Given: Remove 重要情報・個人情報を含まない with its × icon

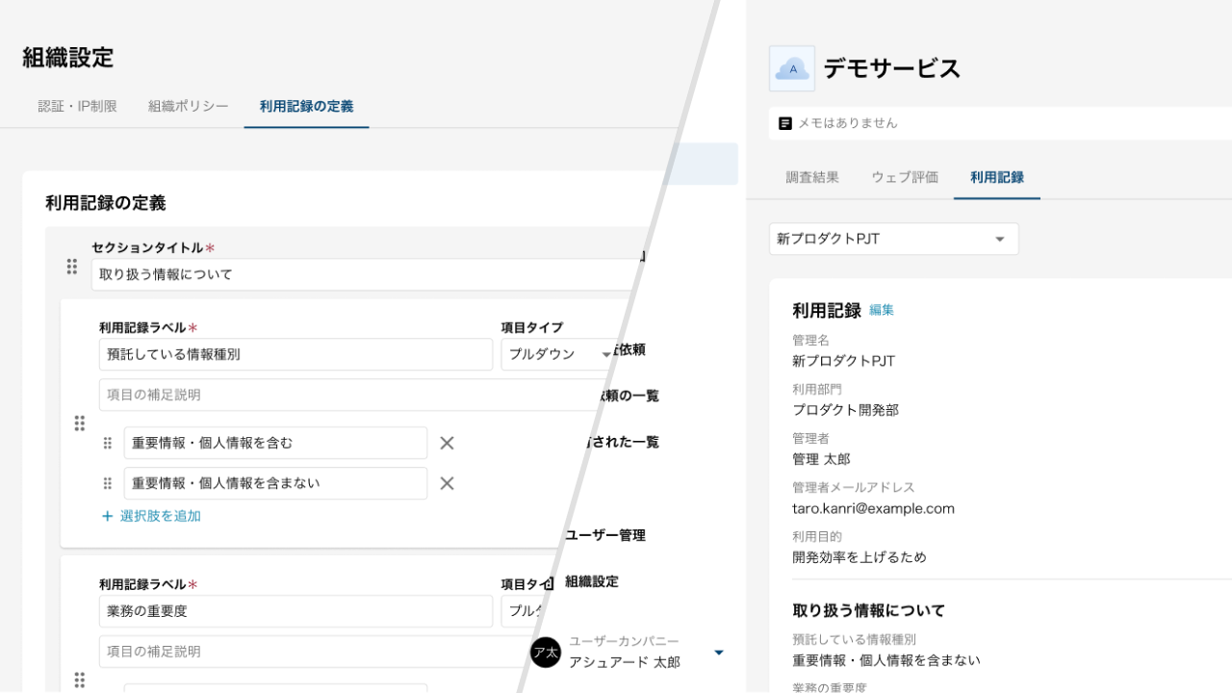Looking at the screenshot, I should pyautogui.click(x=447, y=483).
